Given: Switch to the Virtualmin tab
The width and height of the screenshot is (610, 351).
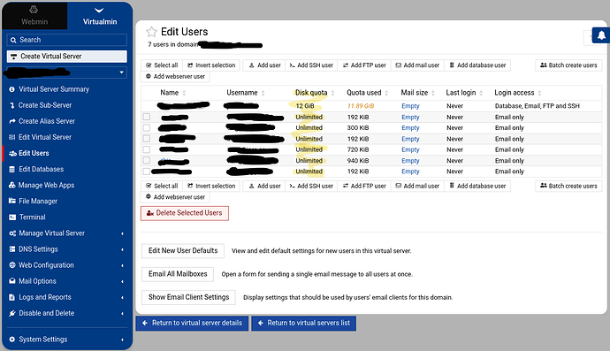Looking at the screenshot, I should (x=100, y=16).
